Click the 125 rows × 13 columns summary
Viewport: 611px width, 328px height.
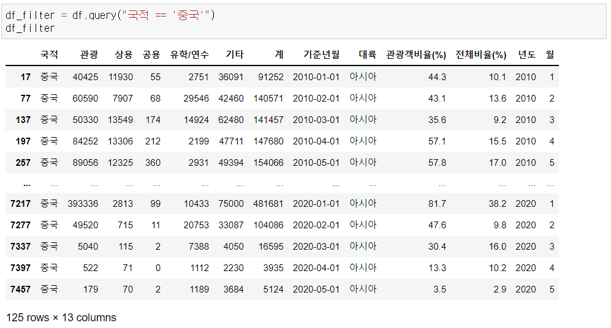pyautogui.click(x=61, y=318)
